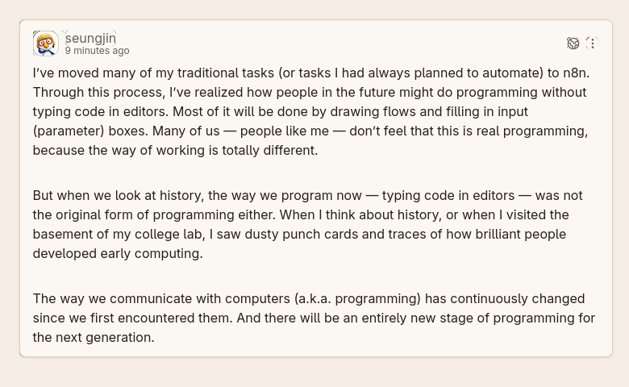Open the seungjin profile name link
629x387 pixels.
[x=90, y=38]
